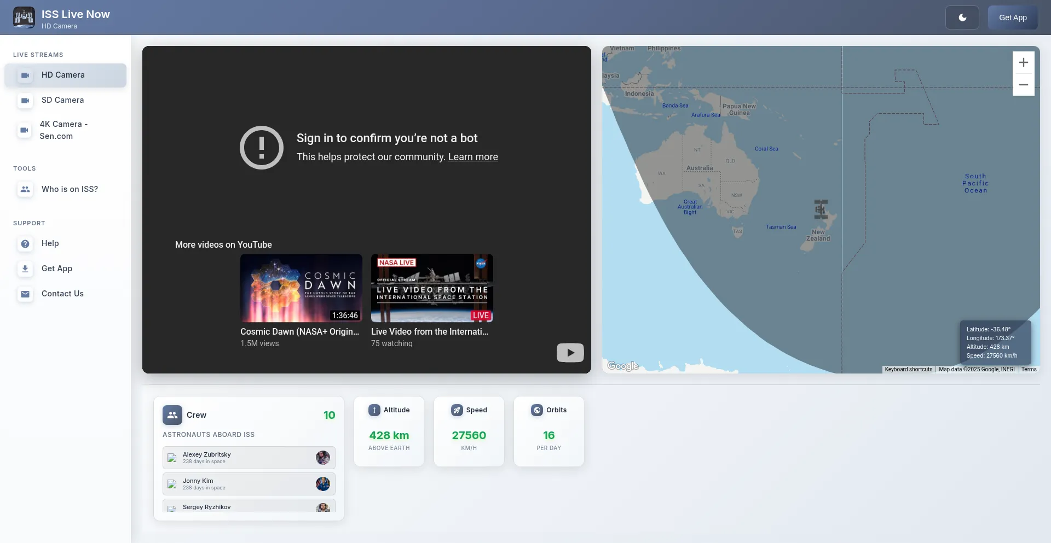This screenshot has height=543, width=1051.
Task: Click Keyboard shortcuts on the map
Action: coord(908,370)
